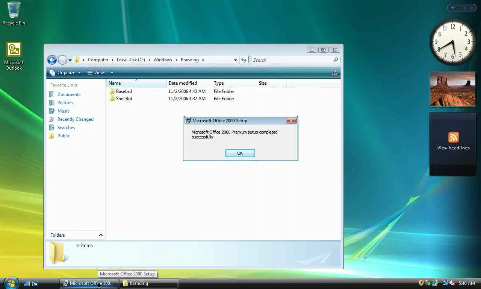This screenshot has height=289, width=481.
Task: Click the Music icon in sidebar
Action: (52, 111)
